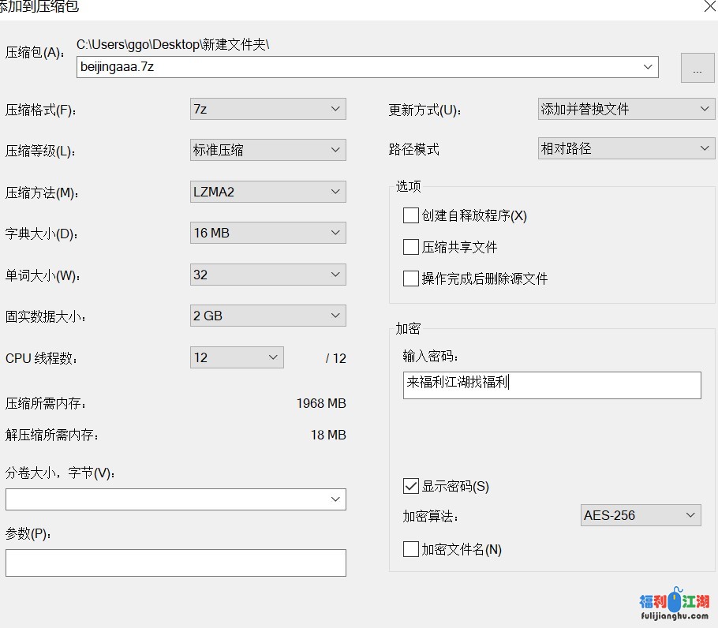The width and height of the screenshot is (718, 628).
Task: Click the 参数 parameters input field
Action: 175,563
